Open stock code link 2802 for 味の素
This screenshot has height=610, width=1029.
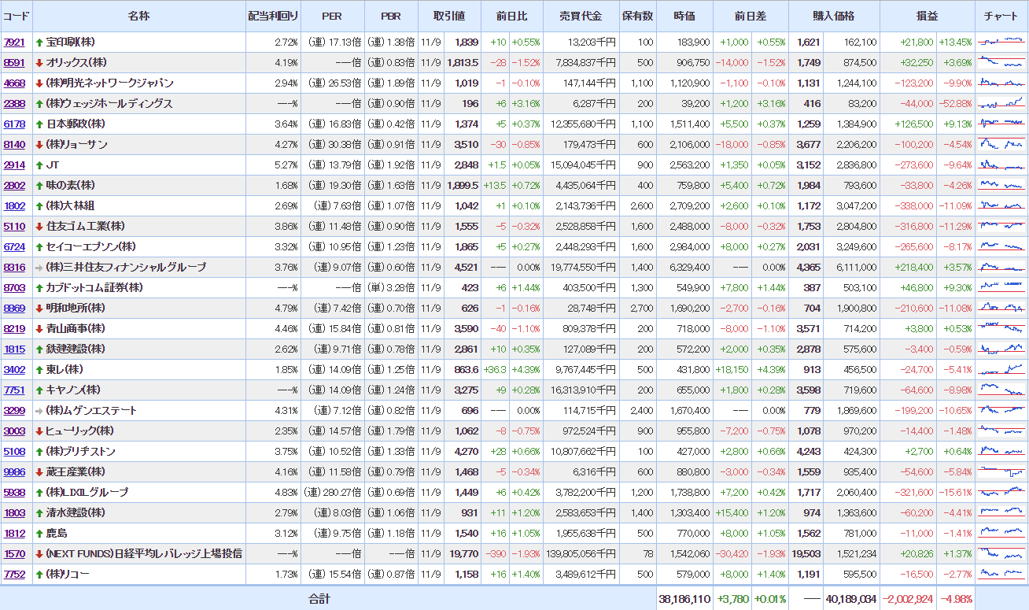(x=14, y=186)
